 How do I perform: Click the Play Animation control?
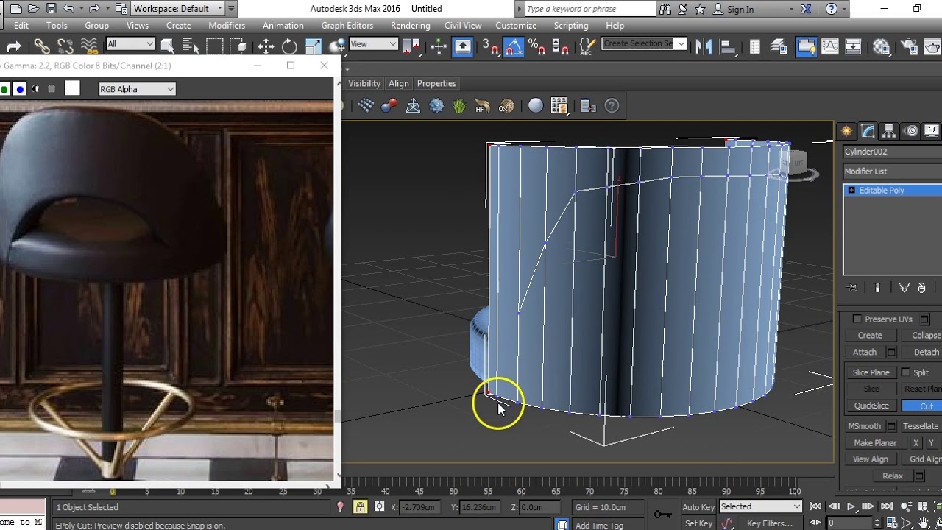851,506
